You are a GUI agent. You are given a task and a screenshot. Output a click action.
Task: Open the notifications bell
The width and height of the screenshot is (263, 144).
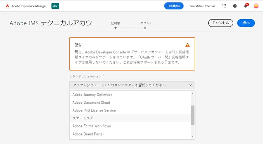tap(245, 6)
